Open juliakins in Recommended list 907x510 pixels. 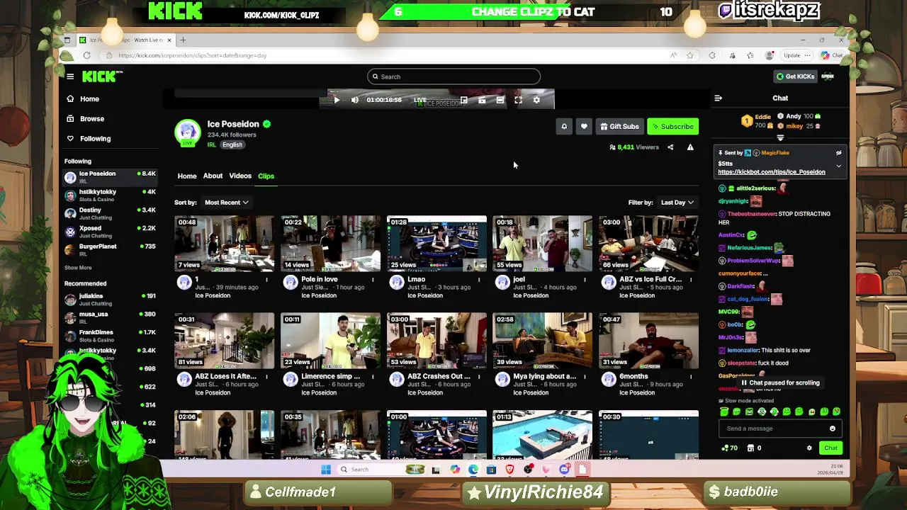[x=110, y=299]
